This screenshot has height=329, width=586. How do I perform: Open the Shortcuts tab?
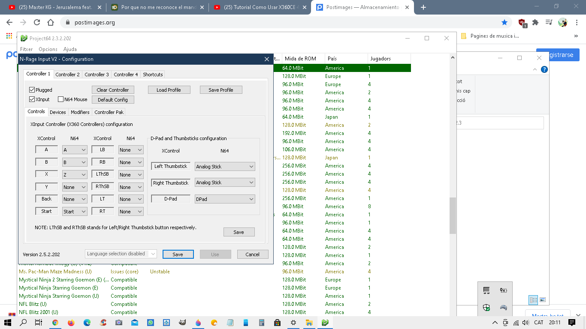153,75
